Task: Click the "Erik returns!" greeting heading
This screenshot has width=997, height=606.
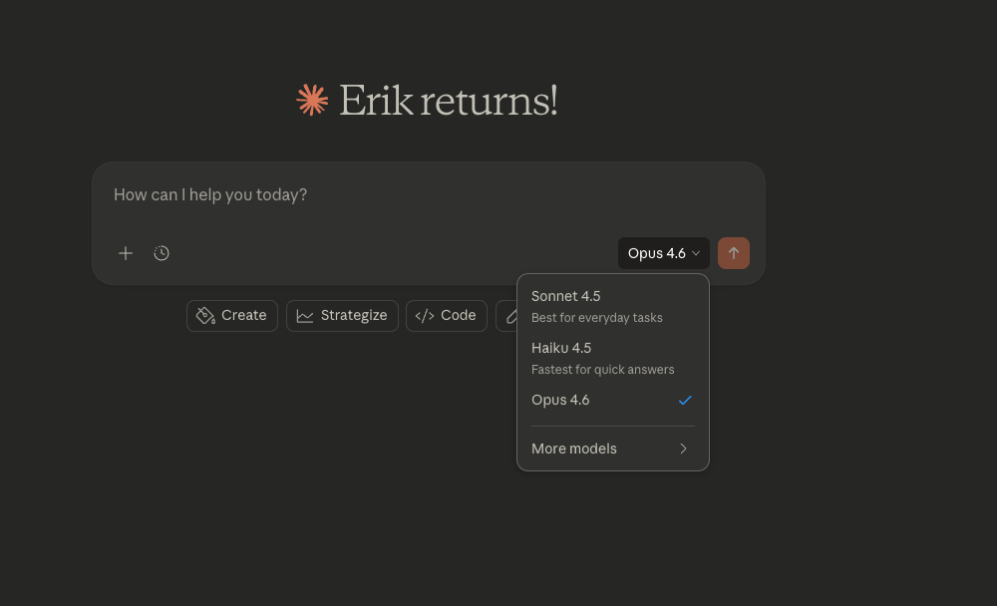Action: (x=448, y=101)
